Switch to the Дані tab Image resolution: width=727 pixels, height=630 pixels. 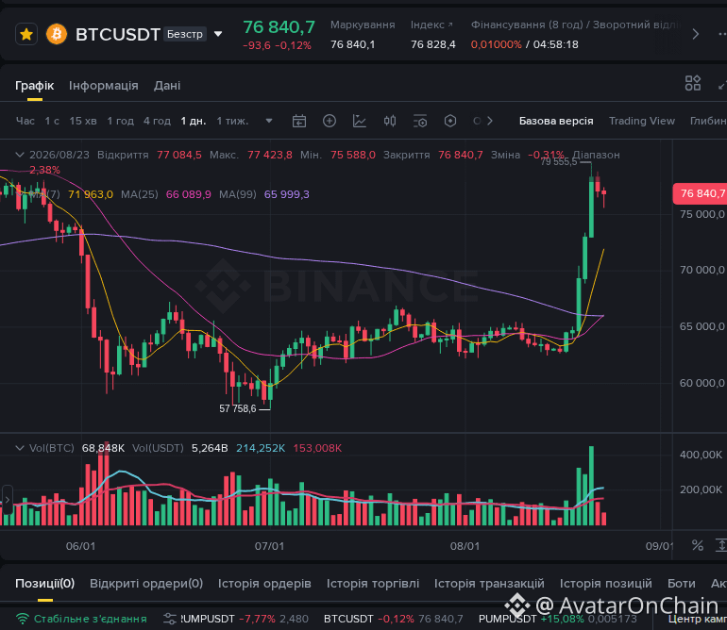coord(167,86)
